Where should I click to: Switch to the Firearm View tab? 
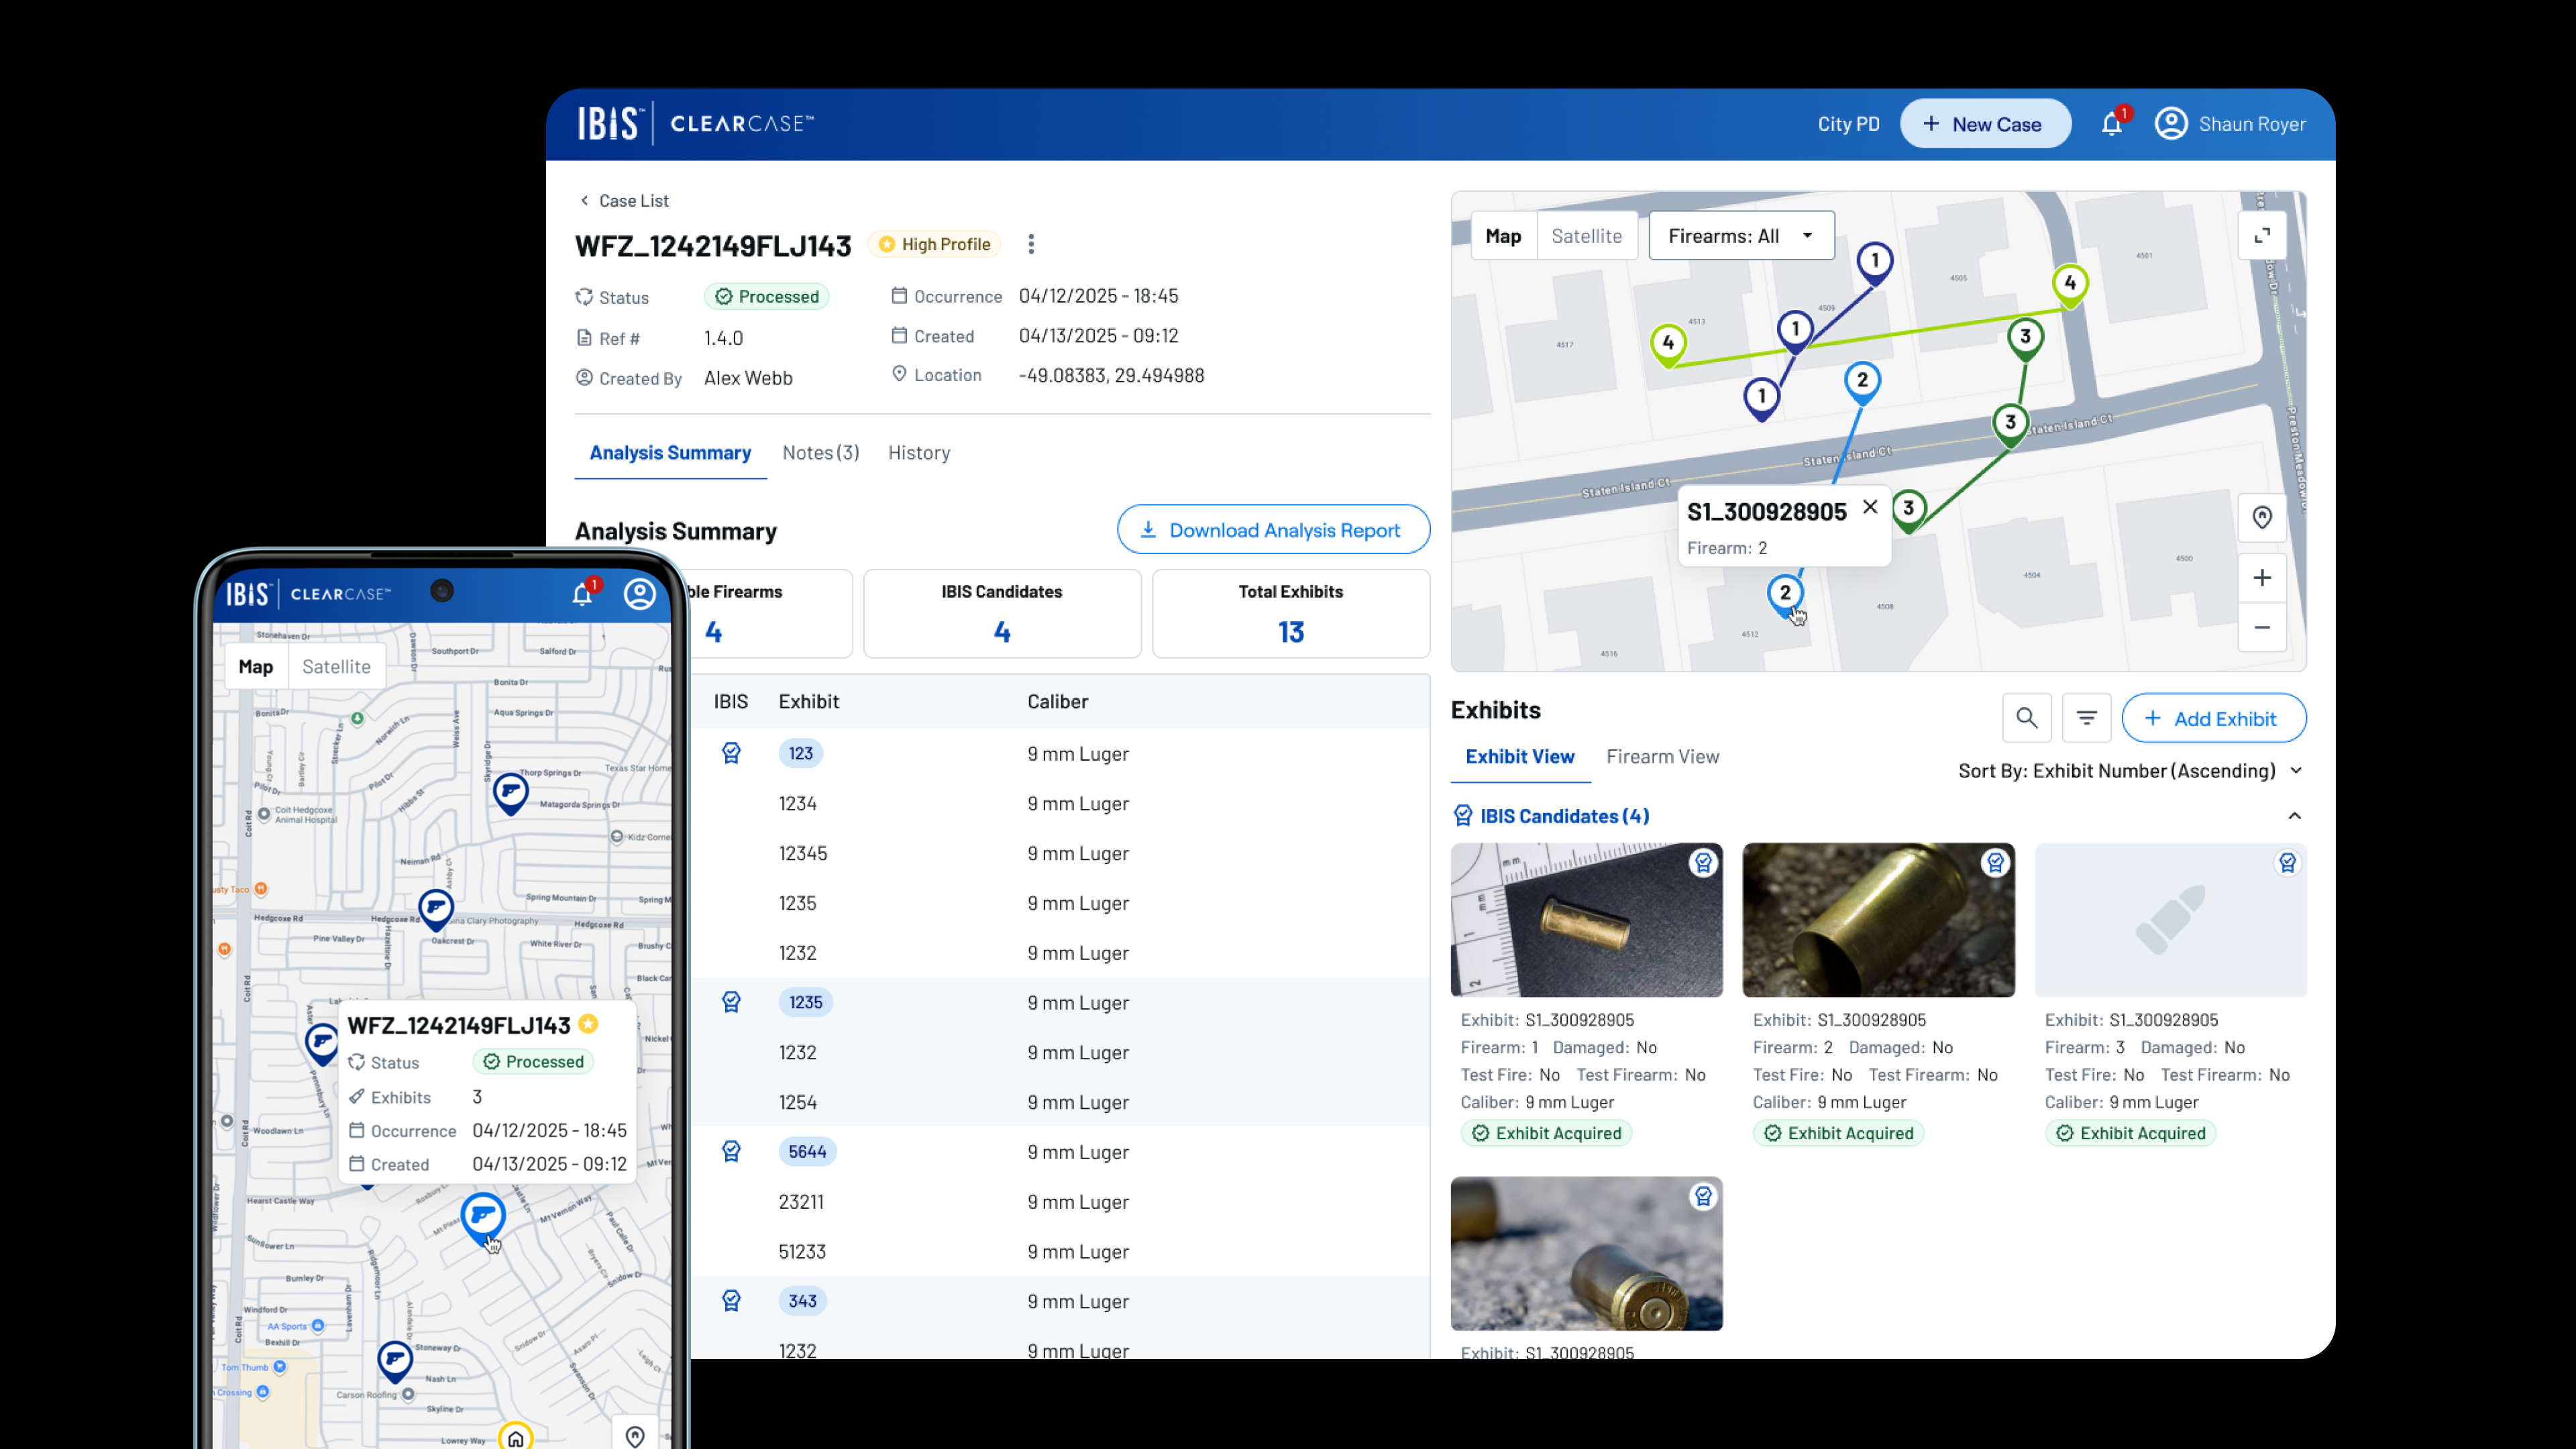point(1662,757)
